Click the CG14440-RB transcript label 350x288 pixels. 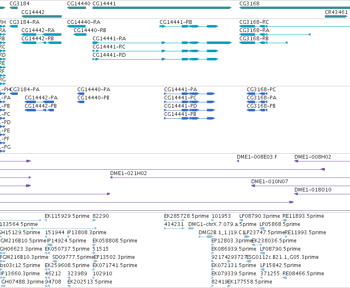(x=90, y=30)
